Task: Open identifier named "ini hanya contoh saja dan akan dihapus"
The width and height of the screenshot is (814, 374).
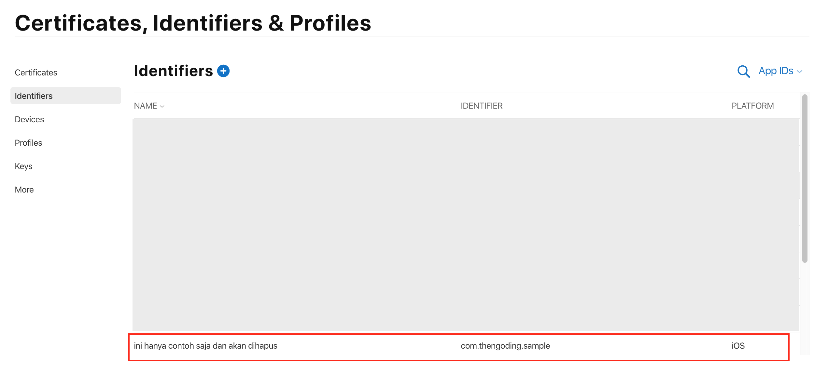Action: pos(205,346)
